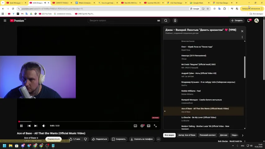Search with voice microphone icon

click(x=175, y=20)
